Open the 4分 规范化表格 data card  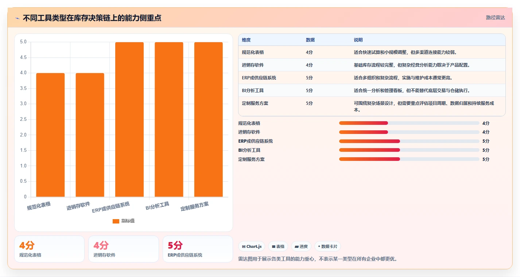point(49,249)
